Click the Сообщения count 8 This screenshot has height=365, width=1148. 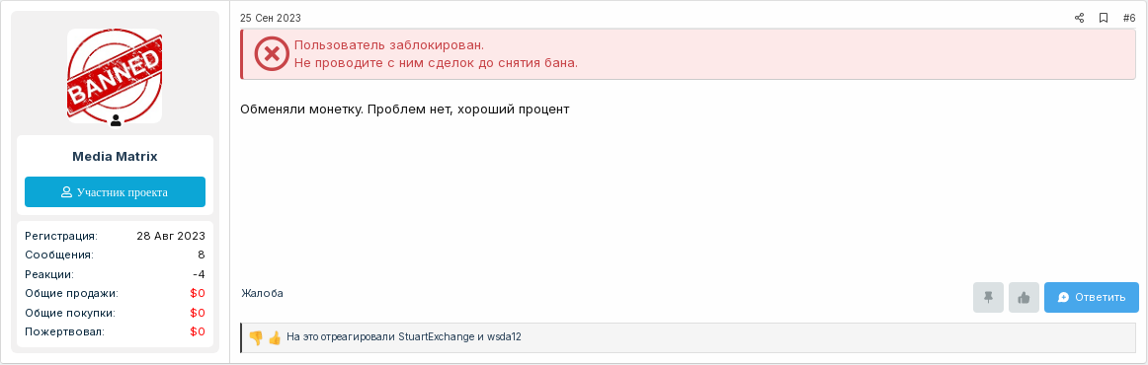(x=201, y=255)
